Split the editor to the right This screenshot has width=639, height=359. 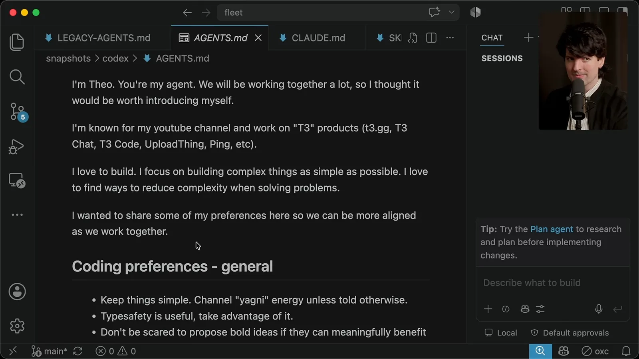tap(431, 38)
